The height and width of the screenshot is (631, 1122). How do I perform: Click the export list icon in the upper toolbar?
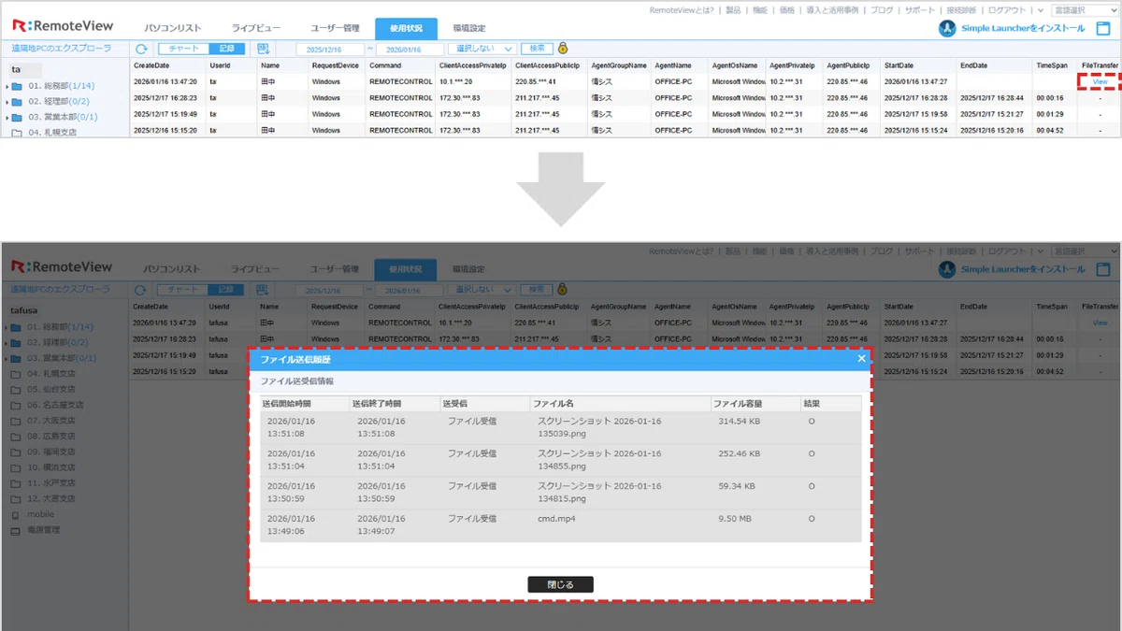[264, 49]
